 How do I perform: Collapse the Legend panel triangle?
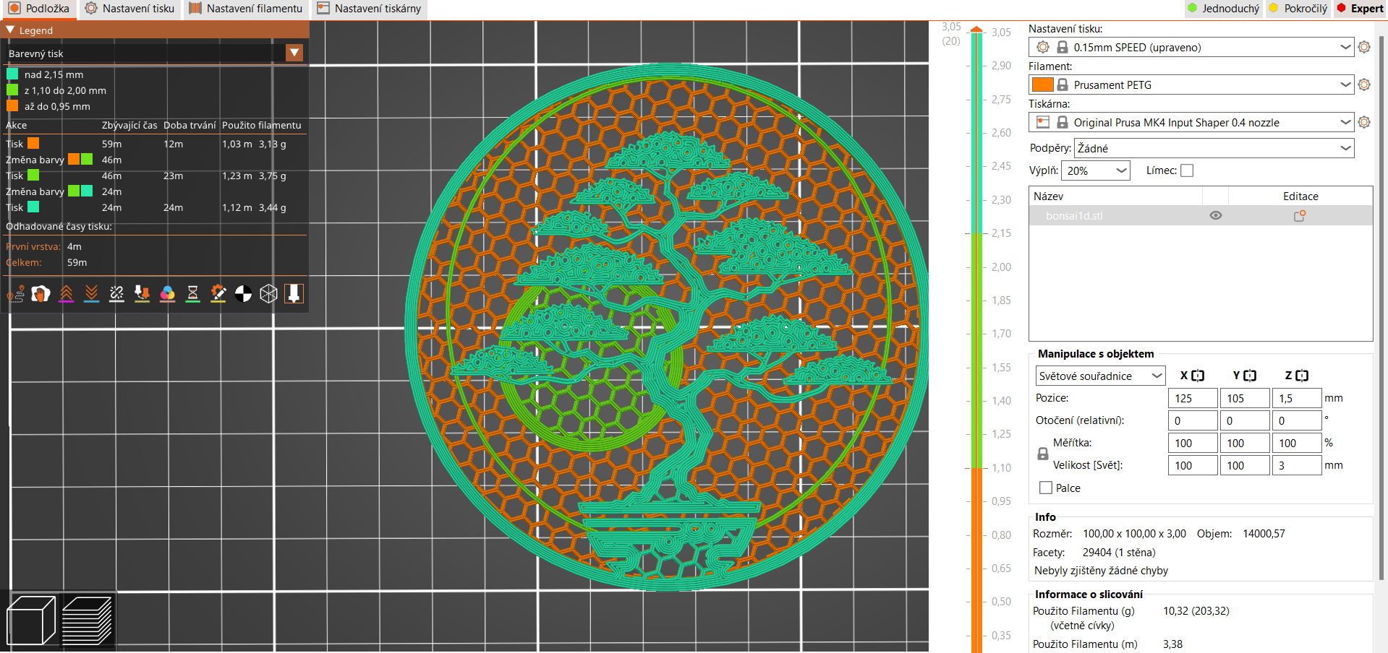pyautogui.click(x=10, y=30)
